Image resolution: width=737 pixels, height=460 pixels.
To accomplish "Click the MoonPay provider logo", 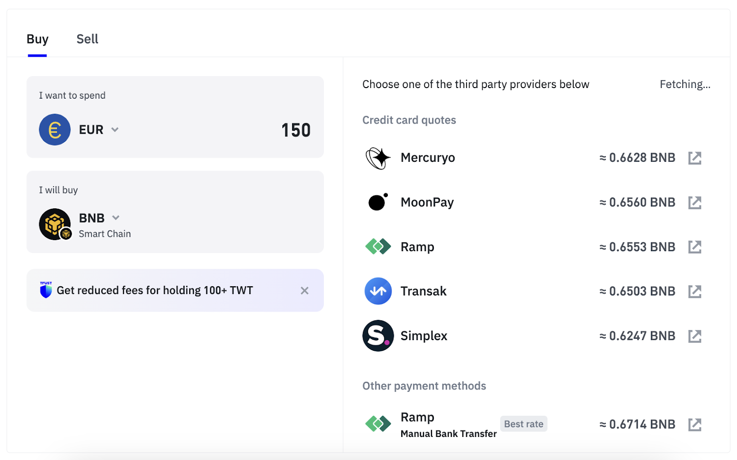I will (x=378, y=202).
